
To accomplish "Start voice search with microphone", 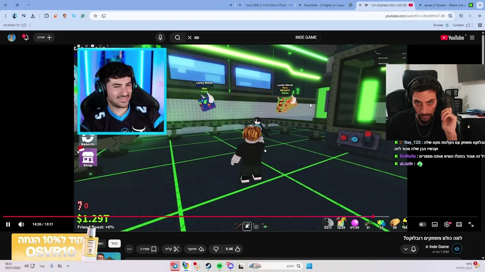I will 160,37.
